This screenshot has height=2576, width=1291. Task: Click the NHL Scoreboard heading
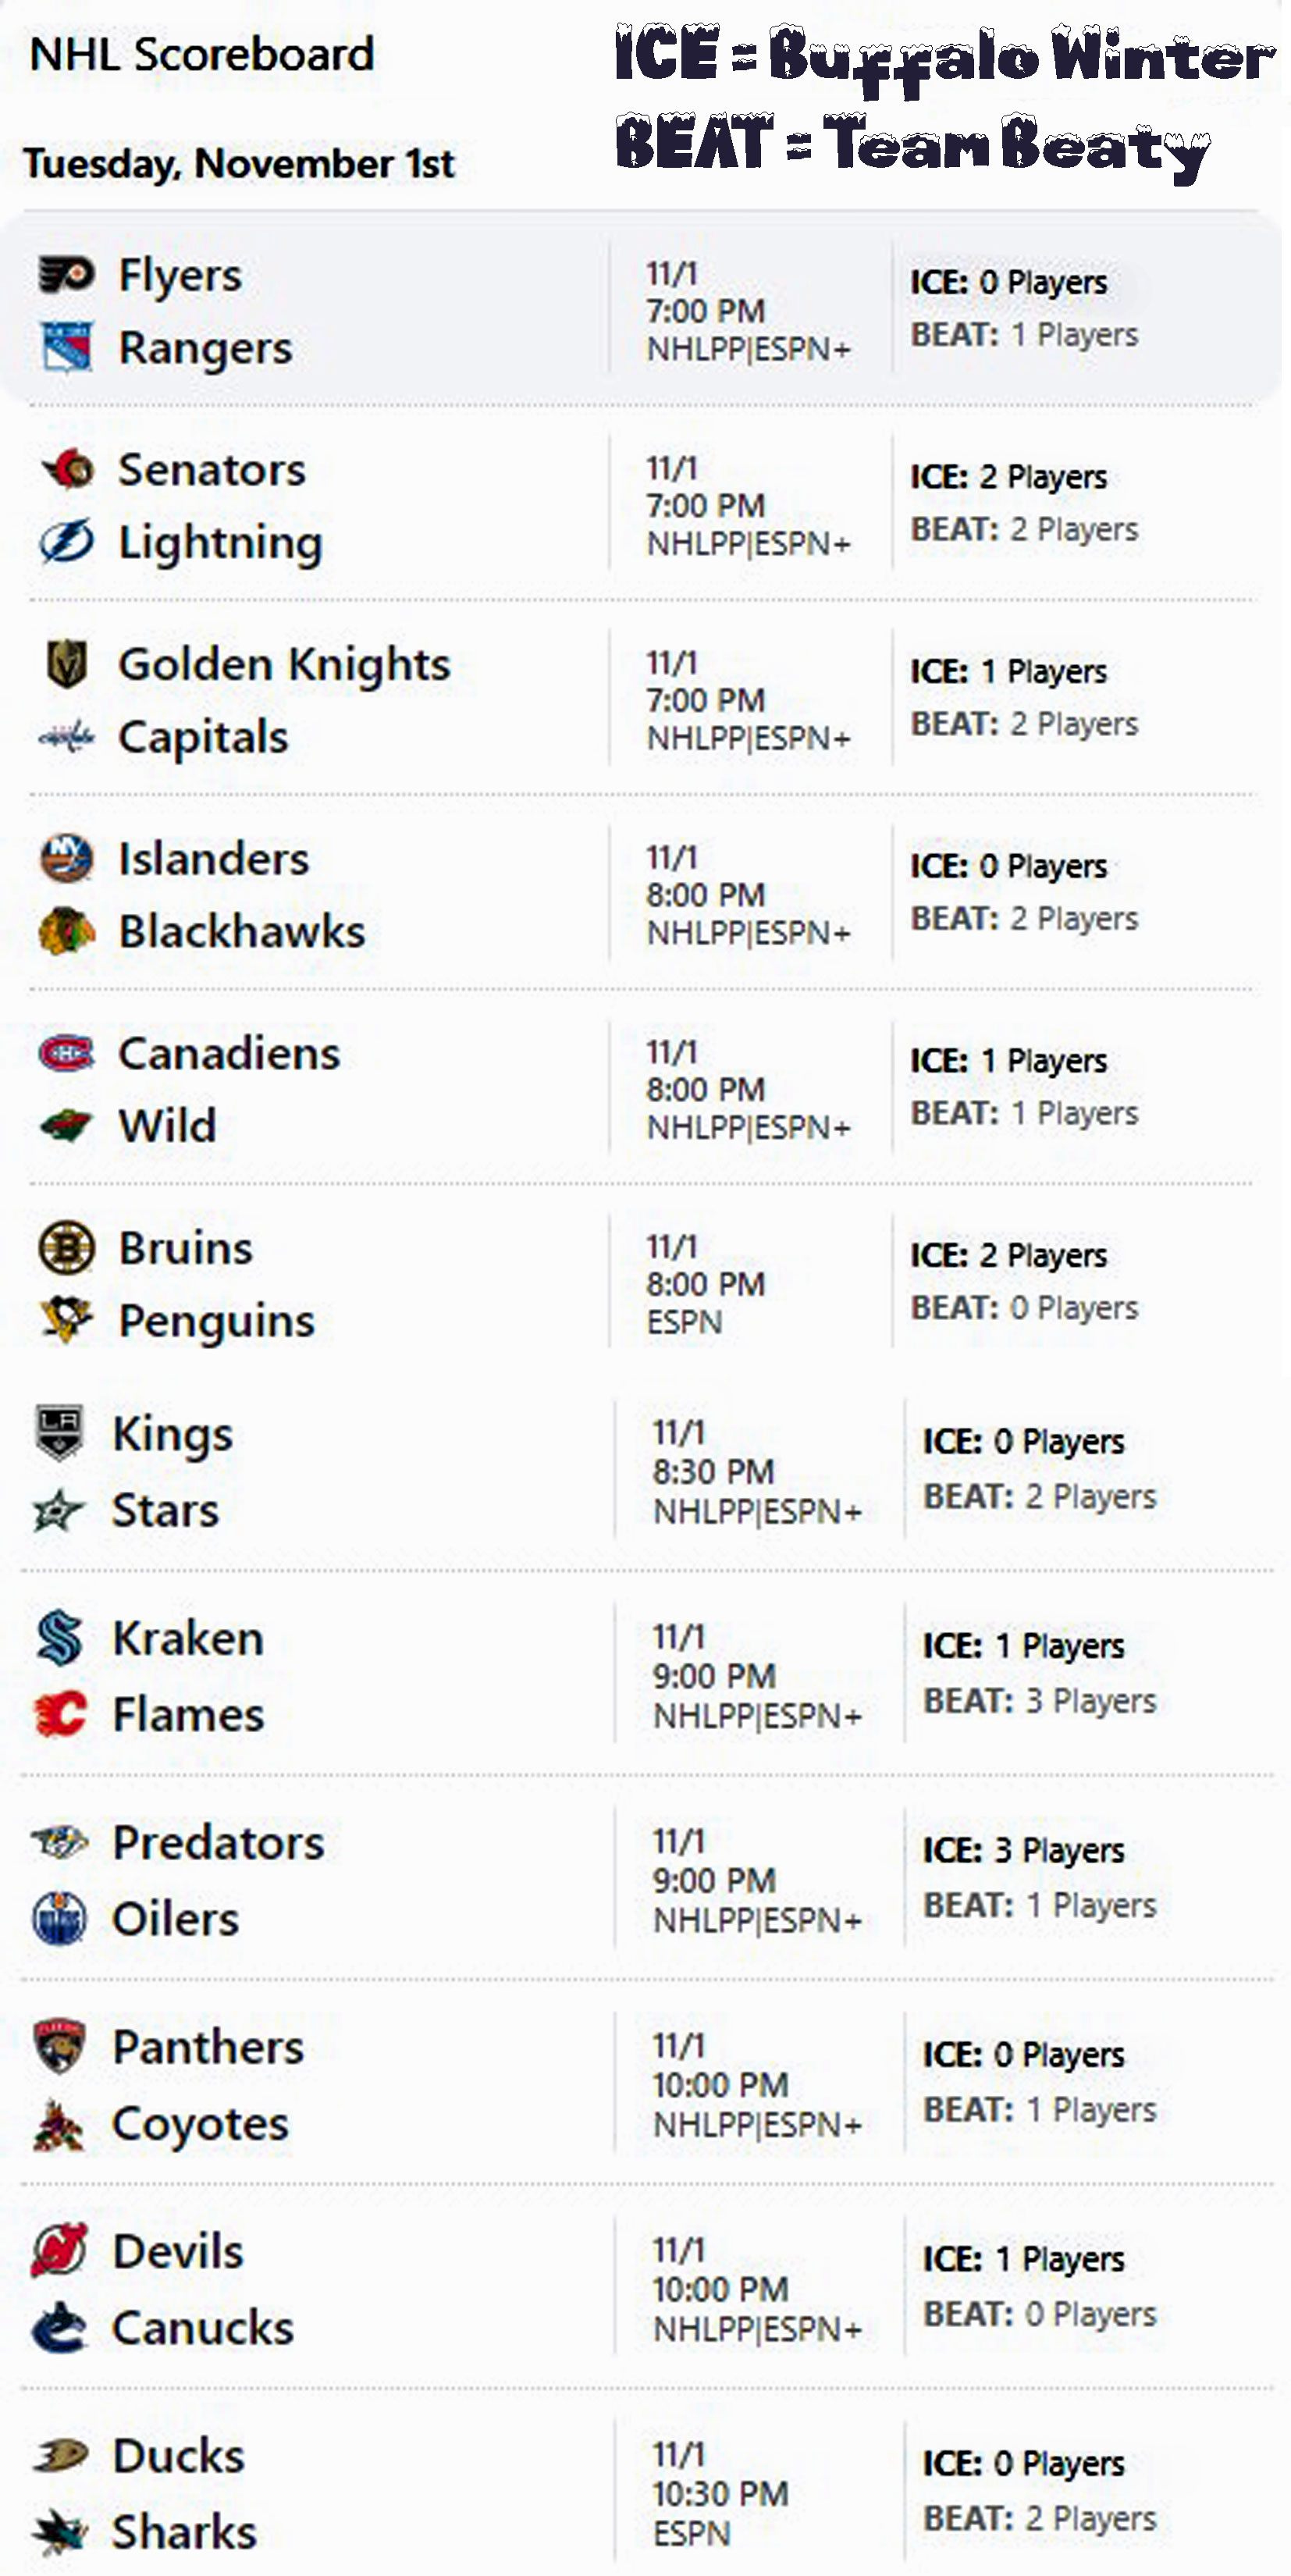(202, 54)
